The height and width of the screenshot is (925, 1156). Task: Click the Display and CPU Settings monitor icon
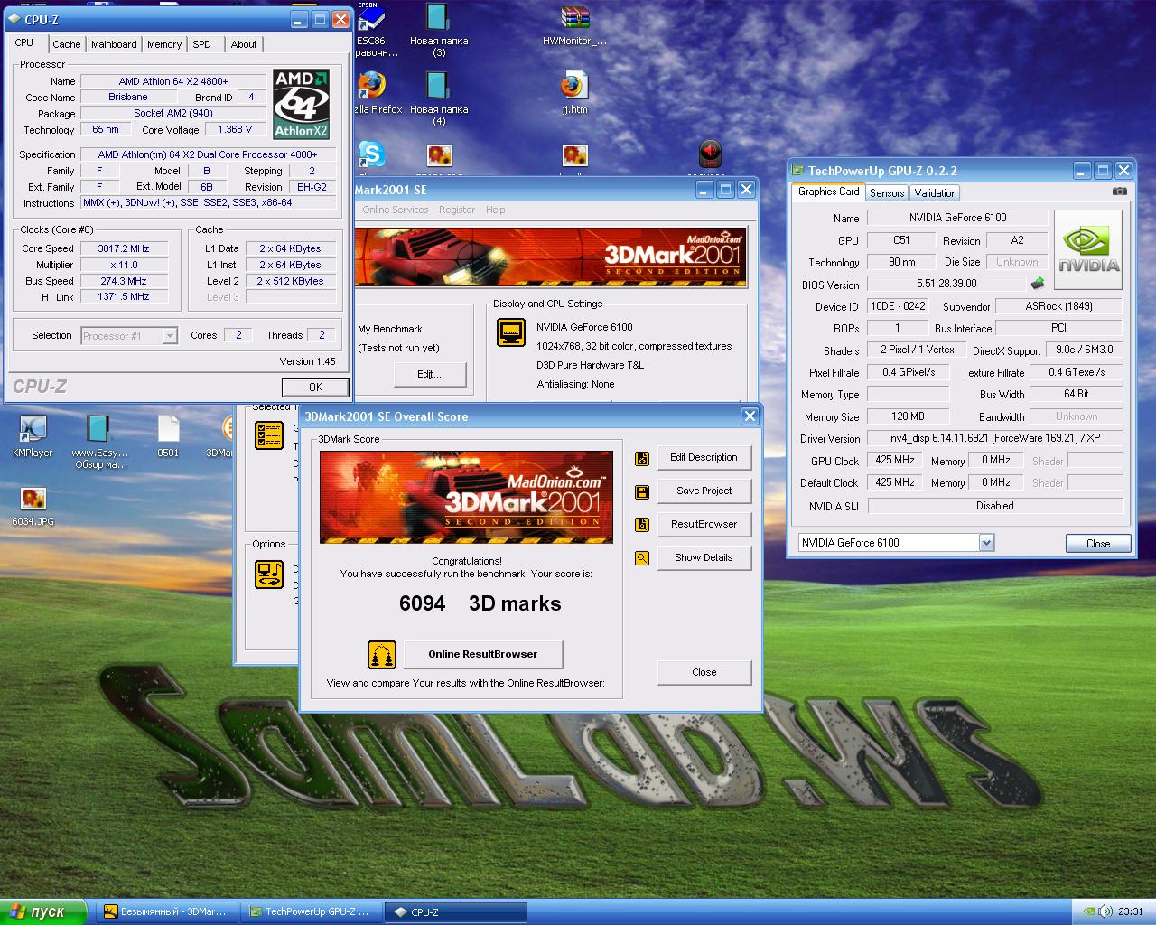point(511,332)
